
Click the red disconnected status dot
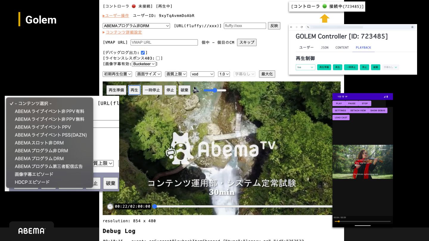point(134,6)
